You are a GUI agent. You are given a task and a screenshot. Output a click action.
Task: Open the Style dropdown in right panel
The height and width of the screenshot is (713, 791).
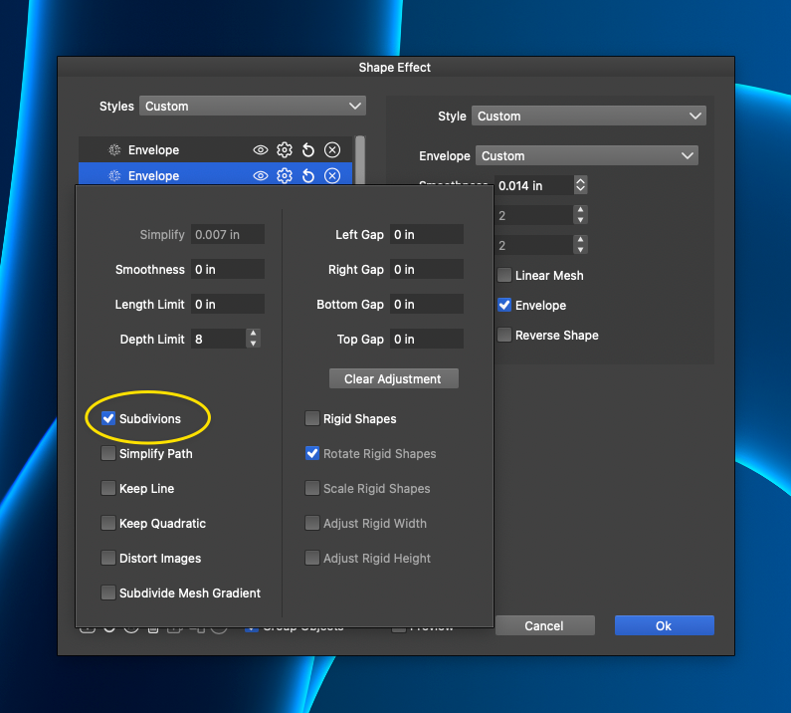[589, 117]
